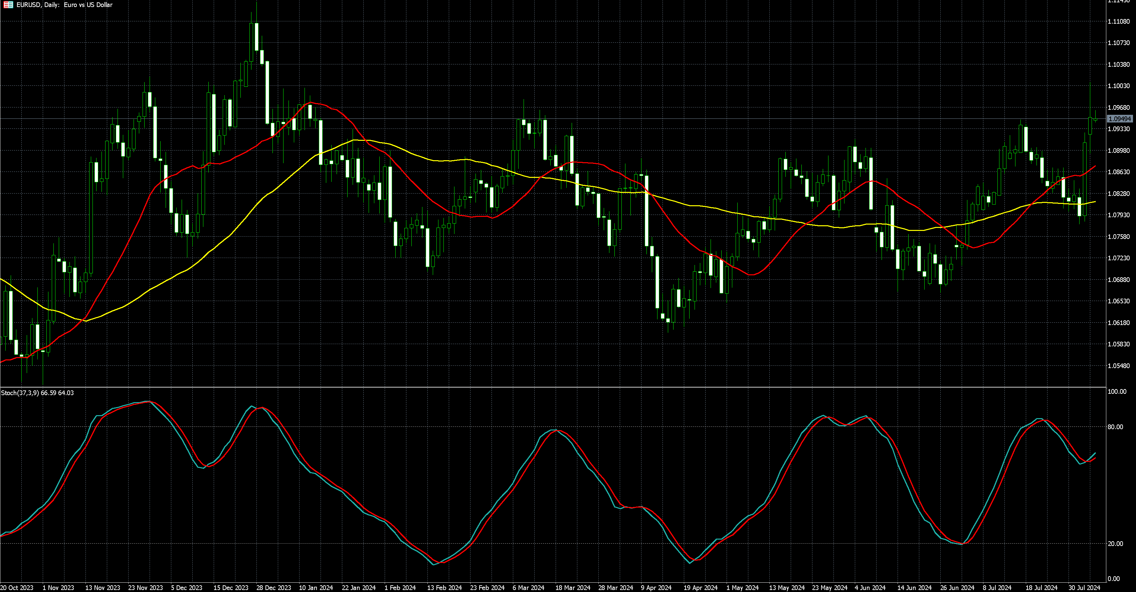
Task: Click the 20 Oct 2023 date label
Action: tap(17, 588)
